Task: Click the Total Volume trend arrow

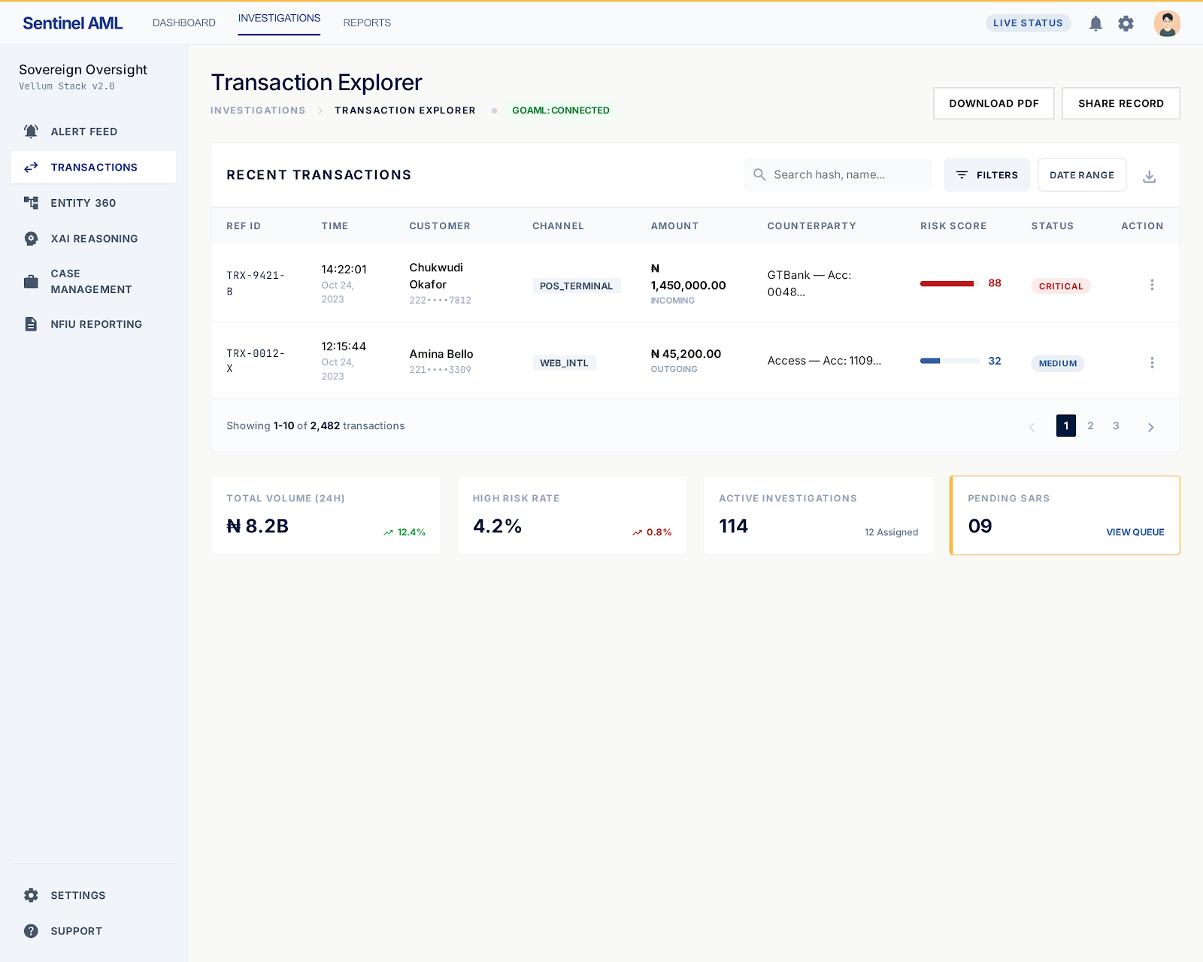Action: pyautogui.click(x=388, y=533)
